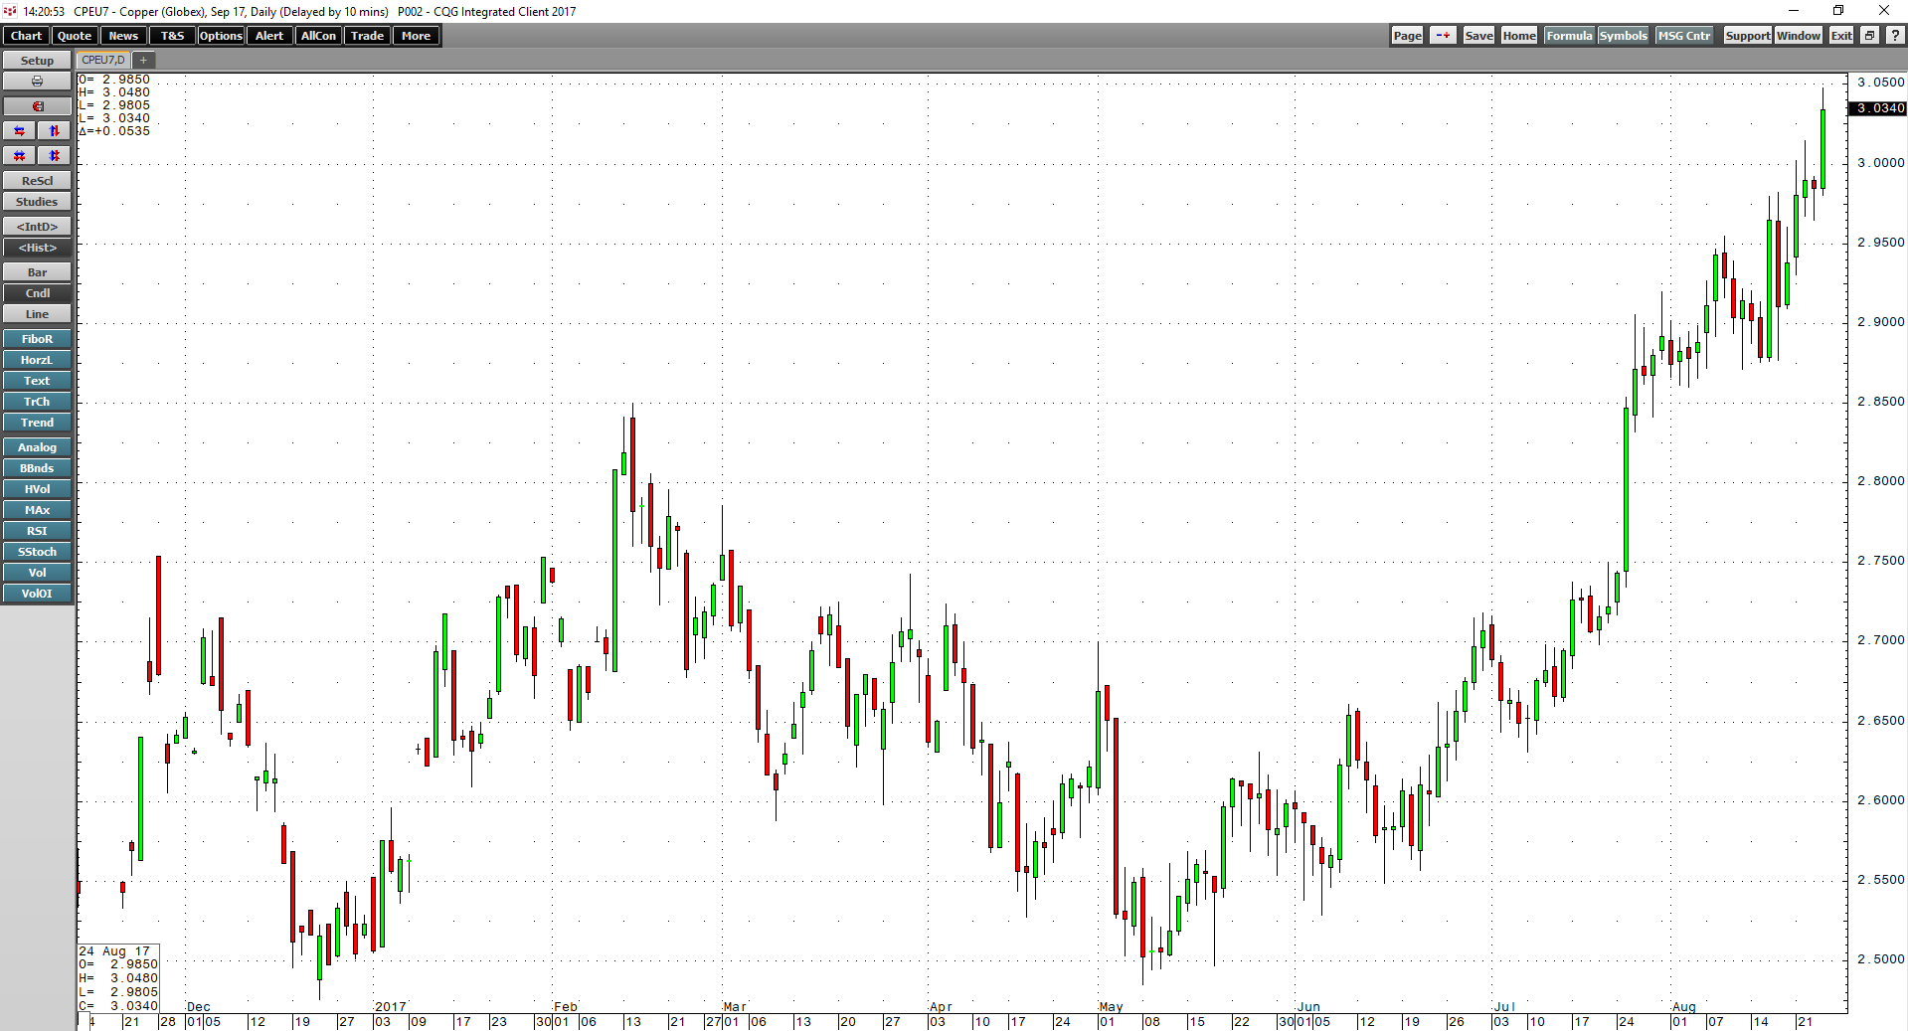Screen dimensions: 1908x1031
Task: Select the HorzL horizontal line tool
Action: [37, 360]
